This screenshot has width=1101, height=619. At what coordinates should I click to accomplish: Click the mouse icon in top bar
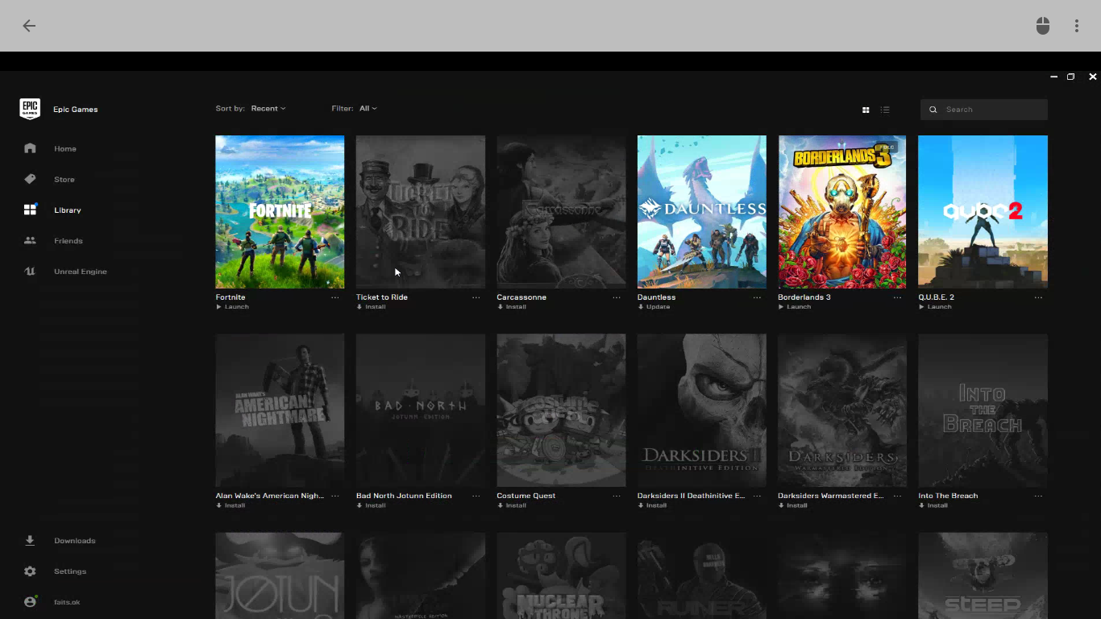click(x=1043, y=26)
